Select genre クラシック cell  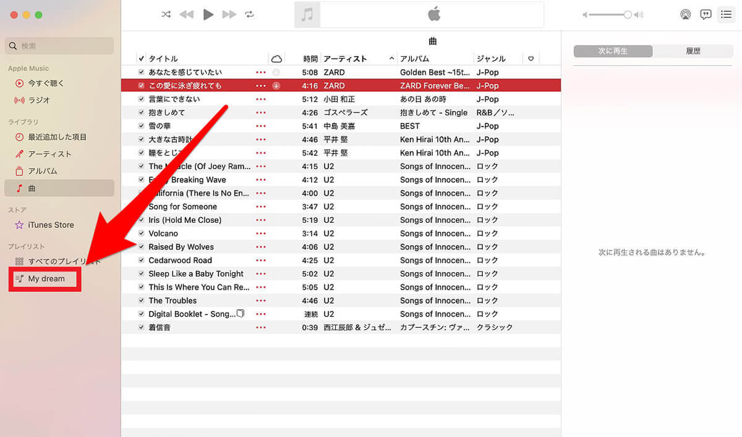[x=495, y=327]
